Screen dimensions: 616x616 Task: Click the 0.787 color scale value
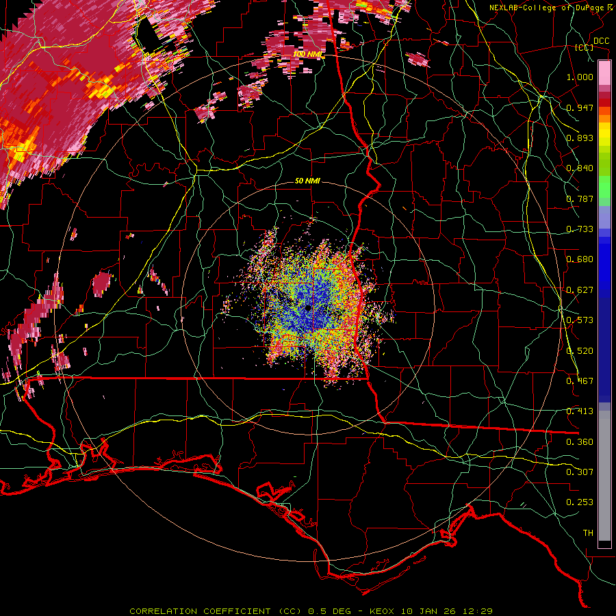[580, 198]
